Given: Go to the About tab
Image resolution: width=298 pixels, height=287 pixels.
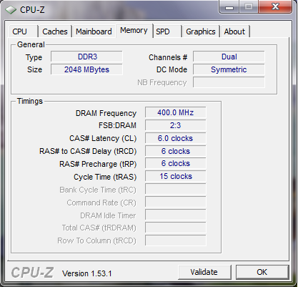Looking at the screenshot, I should click(x=234, y=31).
